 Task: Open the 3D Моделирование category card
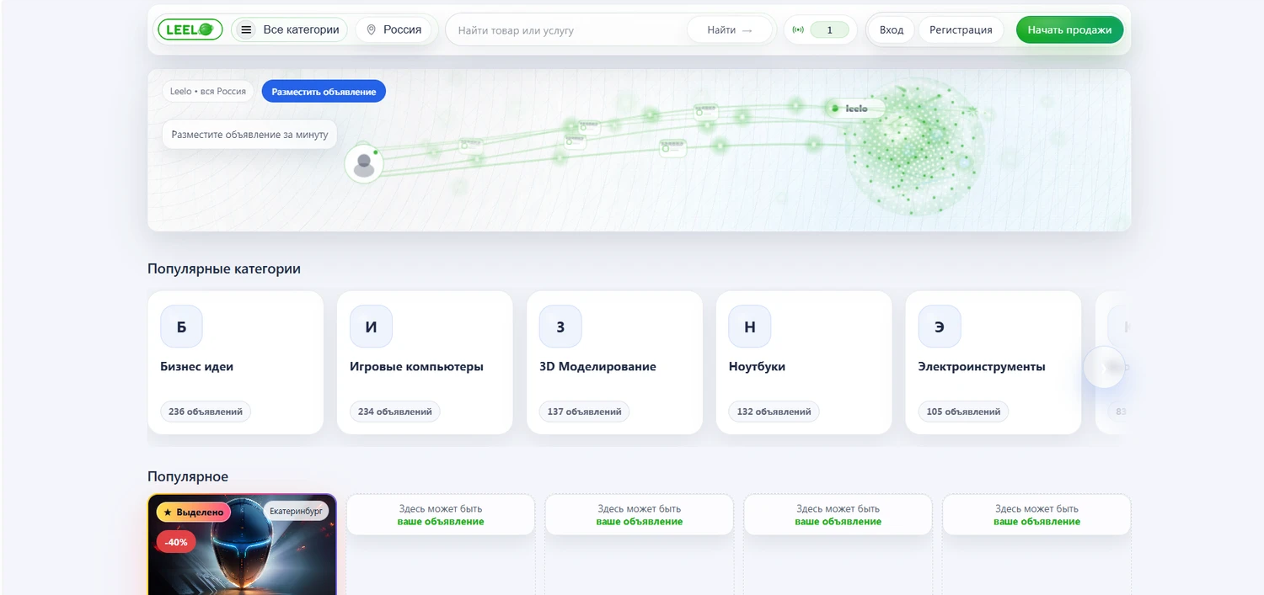614,367
